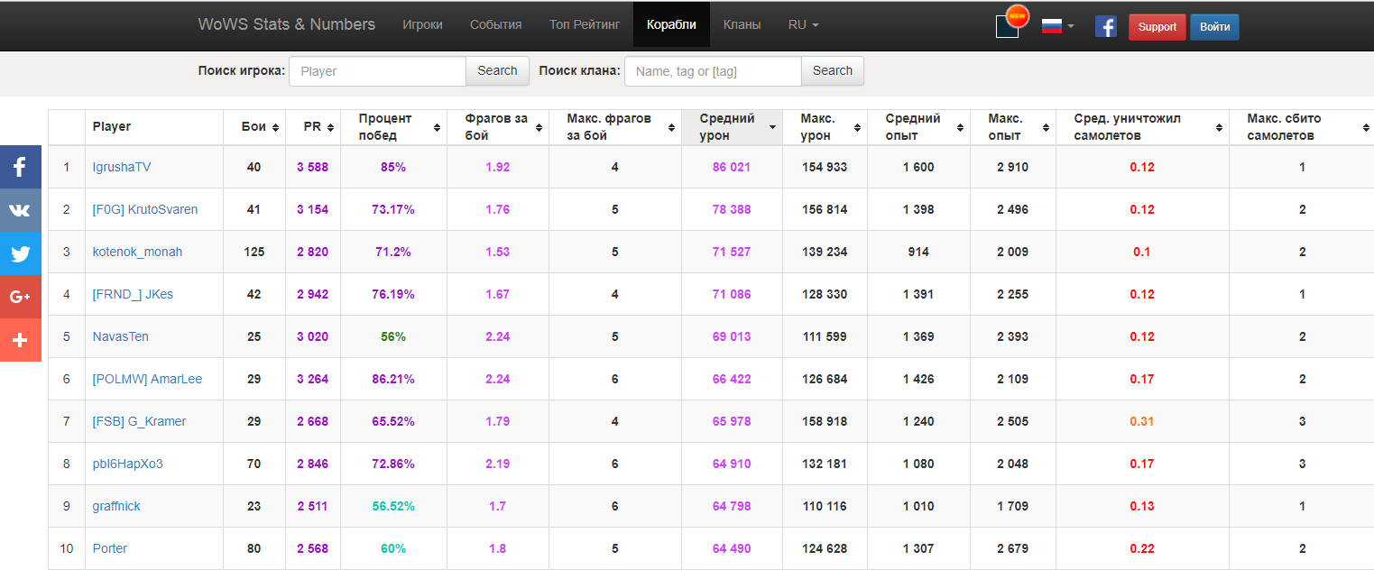1374x570 pixels.
Task: Focus the Player search input field
Action: [377, 71]
